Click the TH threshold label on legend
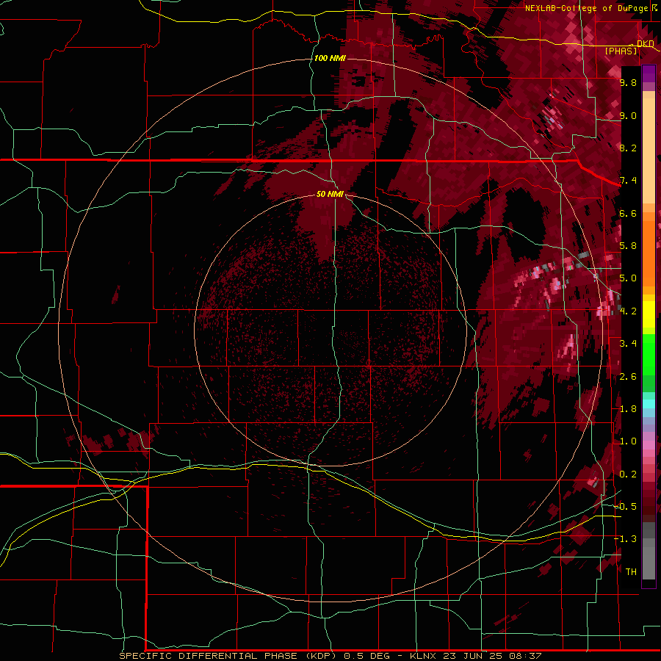Screen dimensions: 661x661 (631, 572)
